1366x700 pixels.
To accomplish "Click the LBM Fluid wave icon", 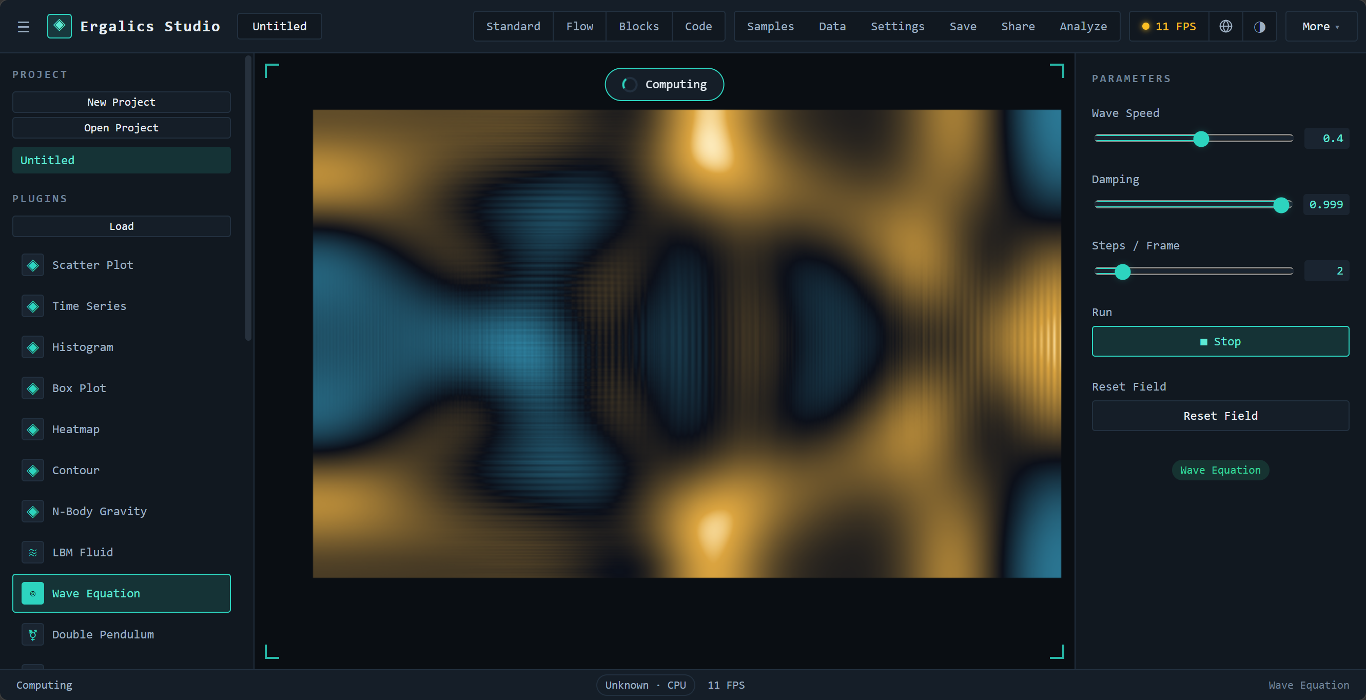I will click(33, 553).
